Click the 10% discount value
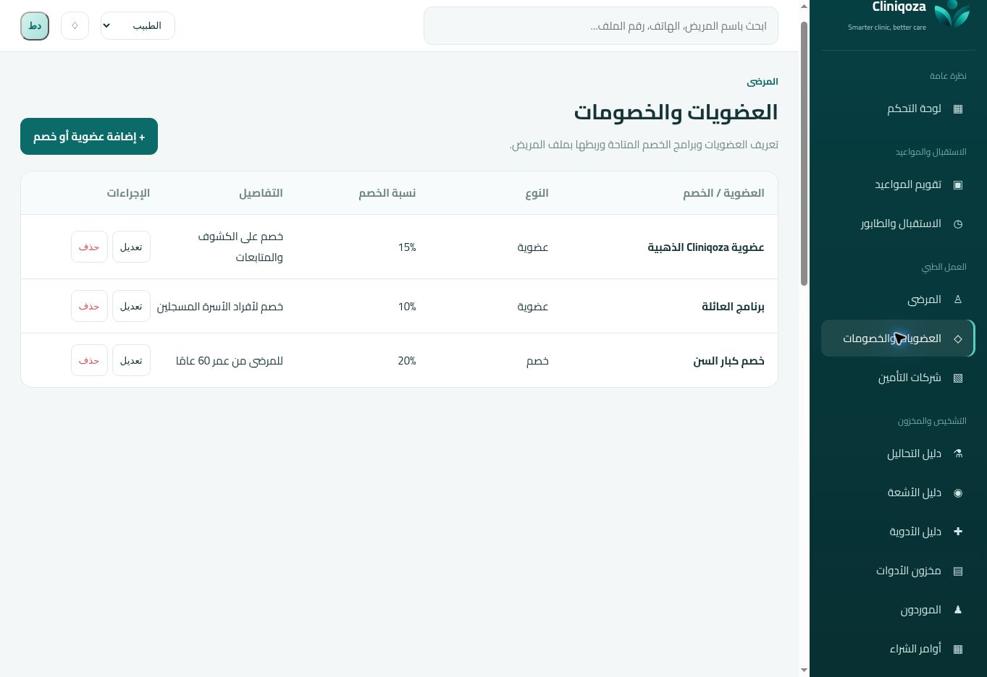 point(407,307)
